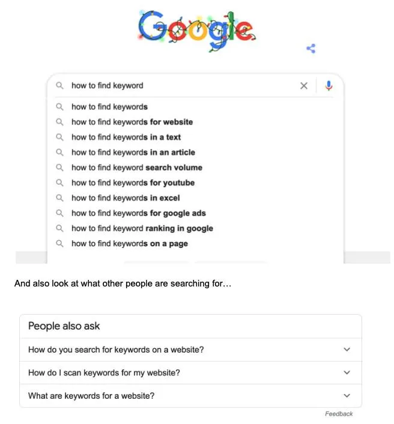Click the share icon near Google logo
394x424 pixels.
[x=311, y=49]
